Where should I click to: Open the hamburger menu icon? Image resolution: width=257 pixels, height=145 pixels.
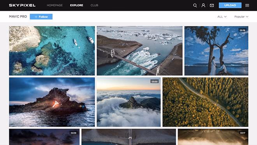pyautogui.click(x=247, y=5)
